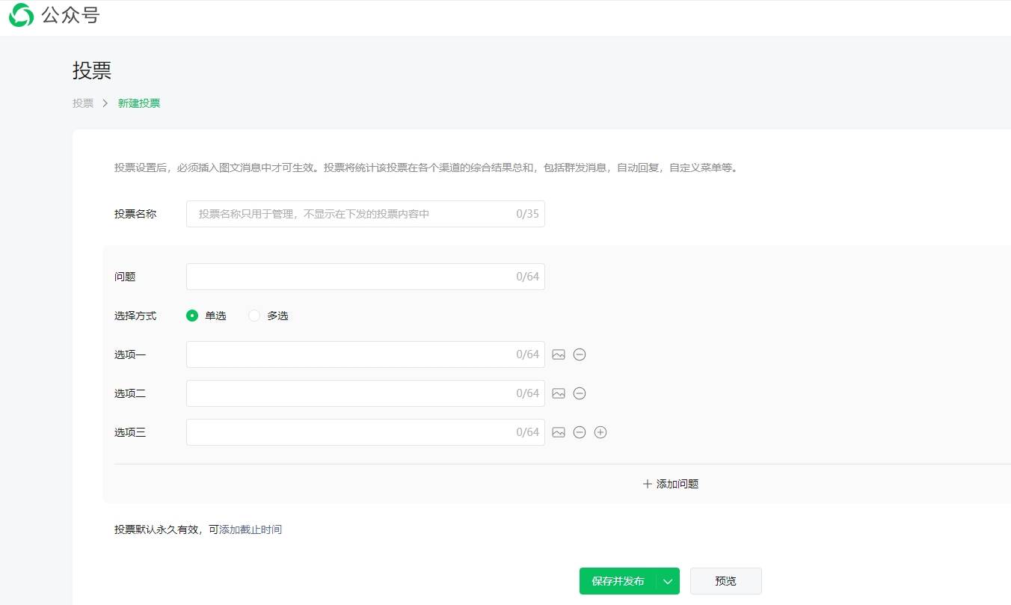Click 新建投票 breadcrumb item
The height and width of the screenshot is (605, 1011).
(139, 103)
